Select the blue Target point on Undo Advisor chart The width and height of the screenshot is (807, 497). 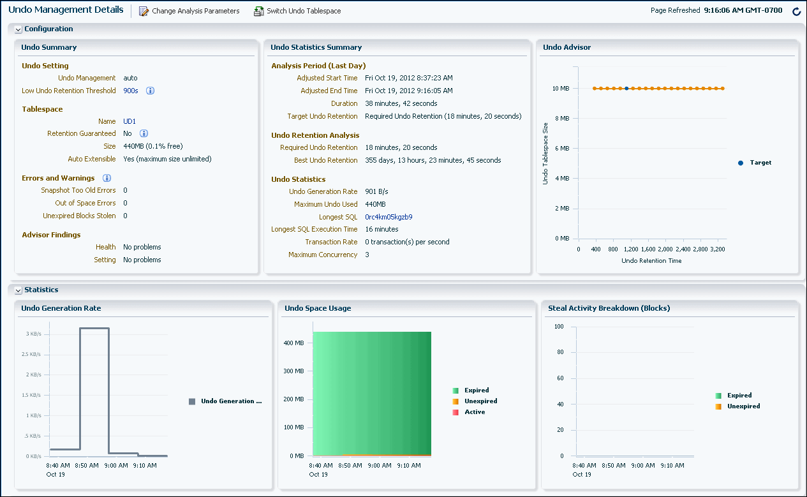(626, 89)
